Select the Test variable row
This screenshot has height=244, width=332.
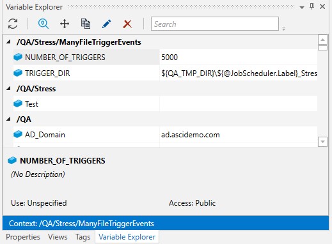(165, 103)
